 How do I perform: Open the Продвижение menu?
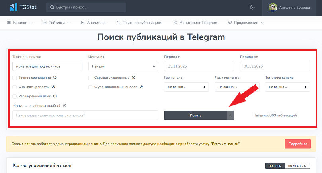coord(246,23)
